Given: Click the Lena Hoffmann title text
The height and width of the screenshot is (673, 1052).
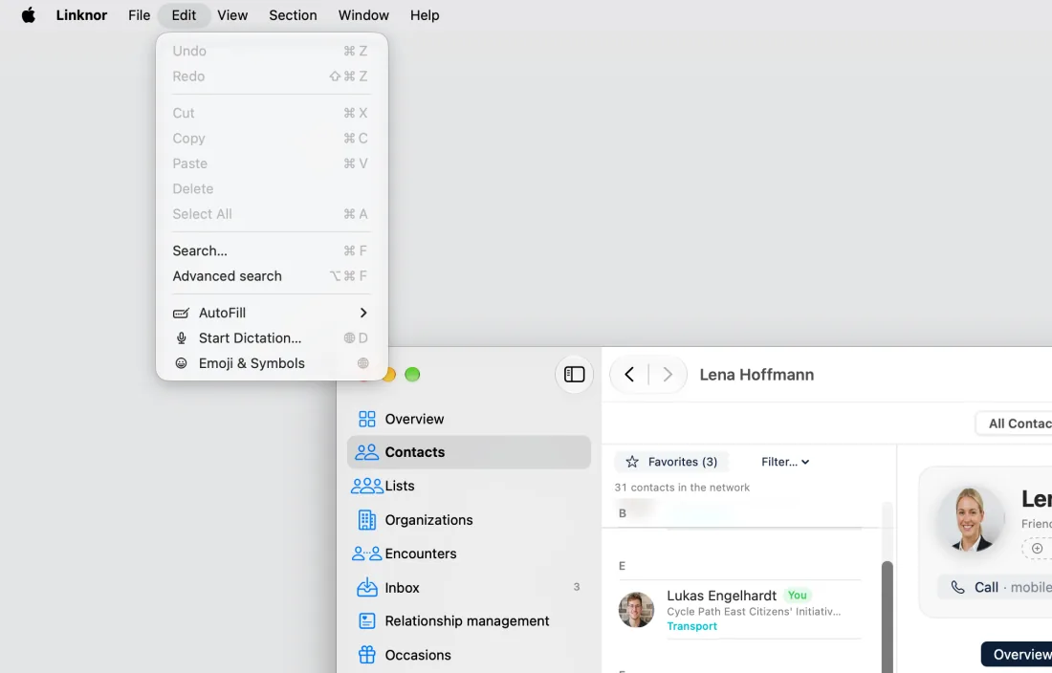Looking at the screenshot, I should tap(756, 375).
